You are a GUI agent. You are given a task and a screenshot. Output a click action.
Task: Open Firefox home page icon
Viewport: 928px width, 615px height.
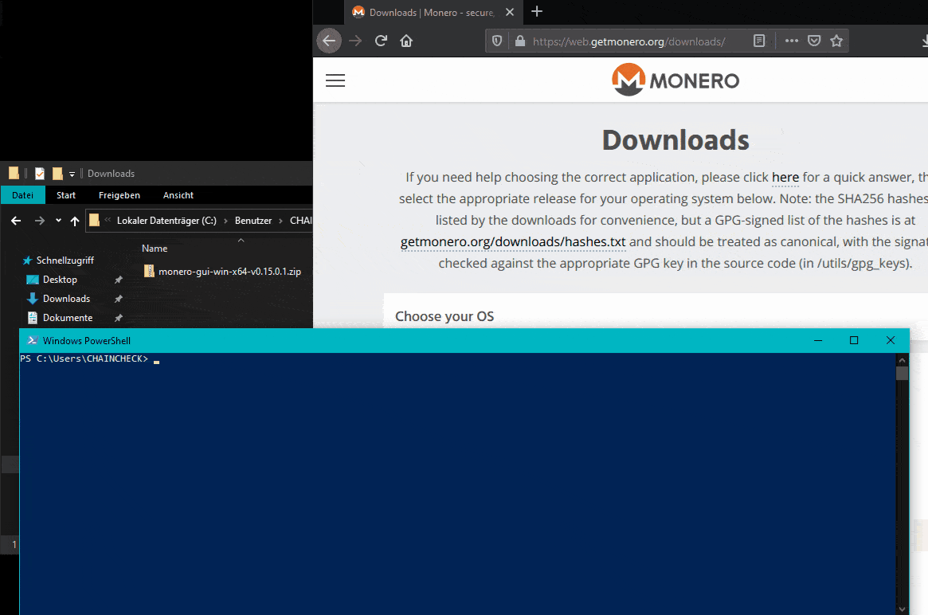click(406, 41)
